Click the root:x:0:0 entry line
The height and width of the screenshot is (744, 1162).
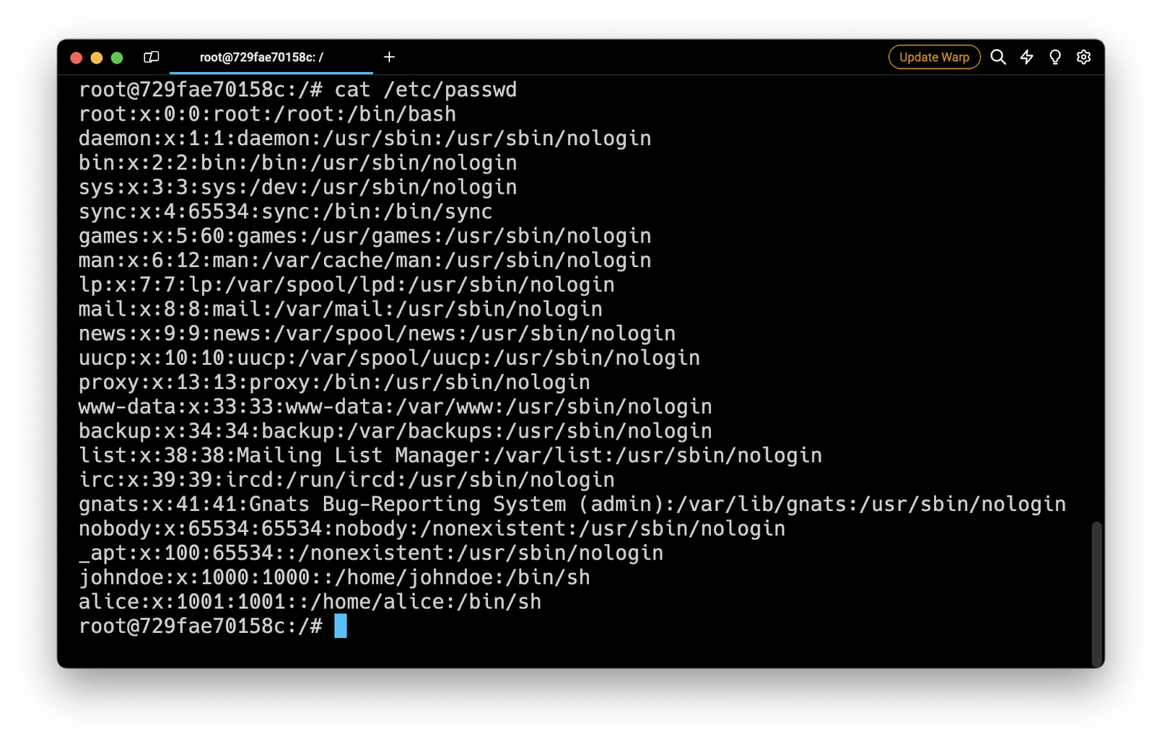[x=267, y=115]
